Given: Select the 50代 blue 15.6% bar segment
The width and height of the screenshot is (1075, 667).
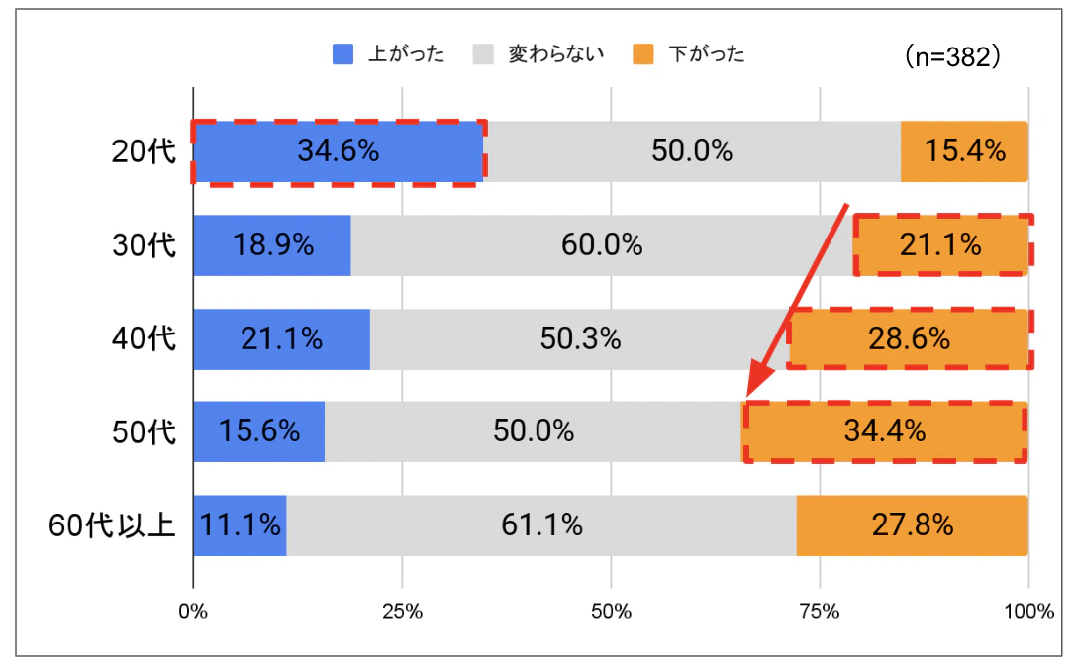Looking at the screenshot, I should click(258, 431).
